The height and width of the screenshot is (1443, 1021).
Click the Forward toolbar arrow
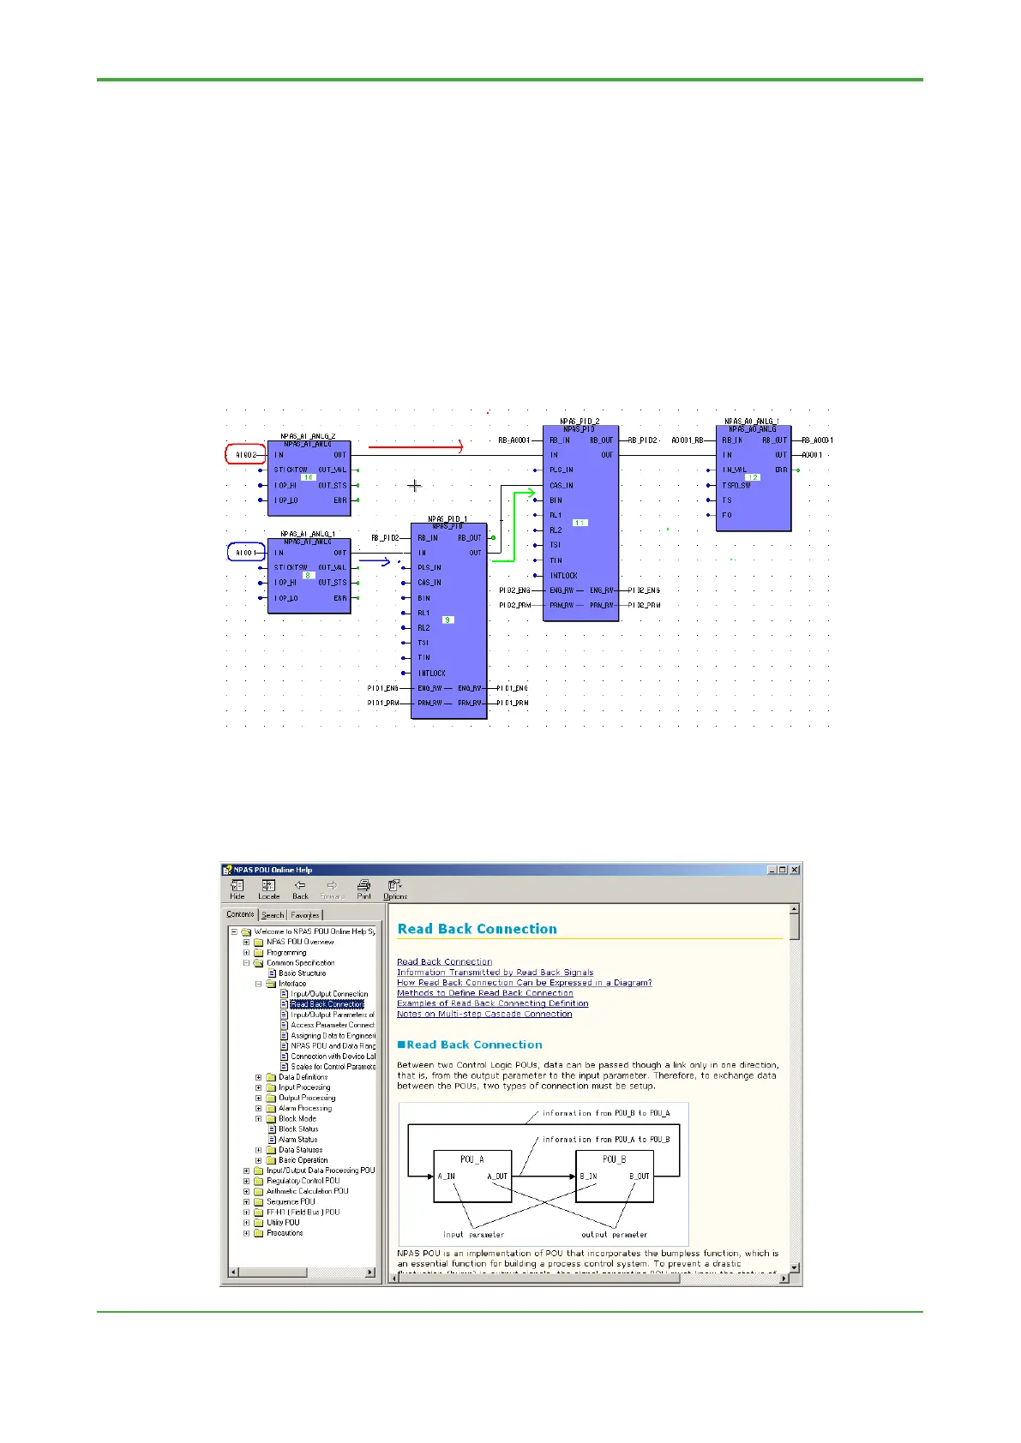(332, 889)
